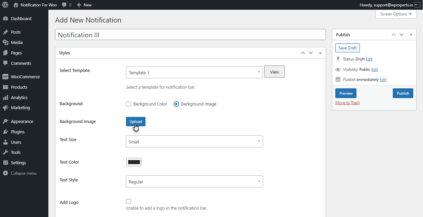The width and height of the screenshot is (423, 217).
Task: Click the Plugins plug icon
Action: point(5,132)
